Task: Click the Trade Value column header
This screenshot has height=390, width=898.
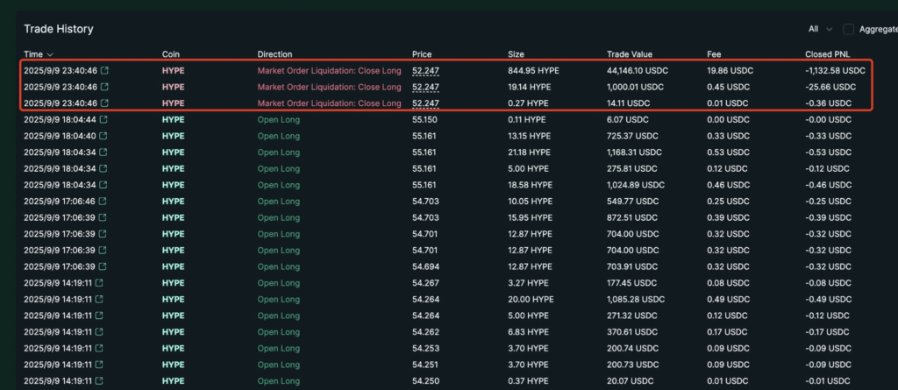Action: pyautogui.click(x=630, y=54)
